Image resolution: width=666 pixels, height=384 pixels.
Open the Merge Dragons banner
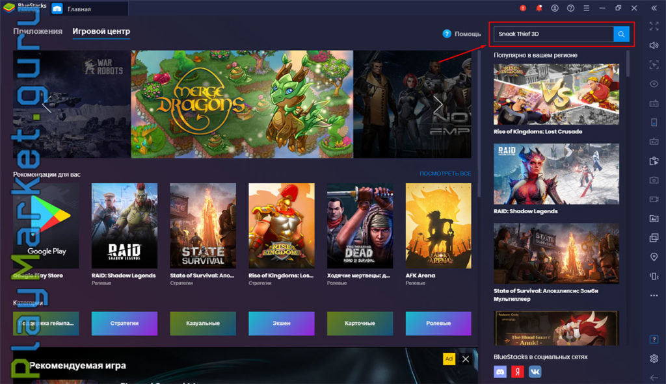(x=242, y=105)
